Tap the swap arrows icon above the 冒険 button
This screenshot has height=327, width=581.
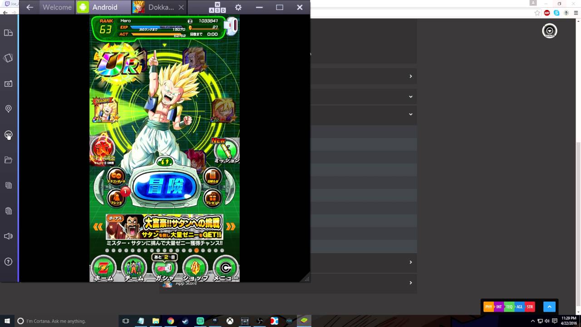165,162
